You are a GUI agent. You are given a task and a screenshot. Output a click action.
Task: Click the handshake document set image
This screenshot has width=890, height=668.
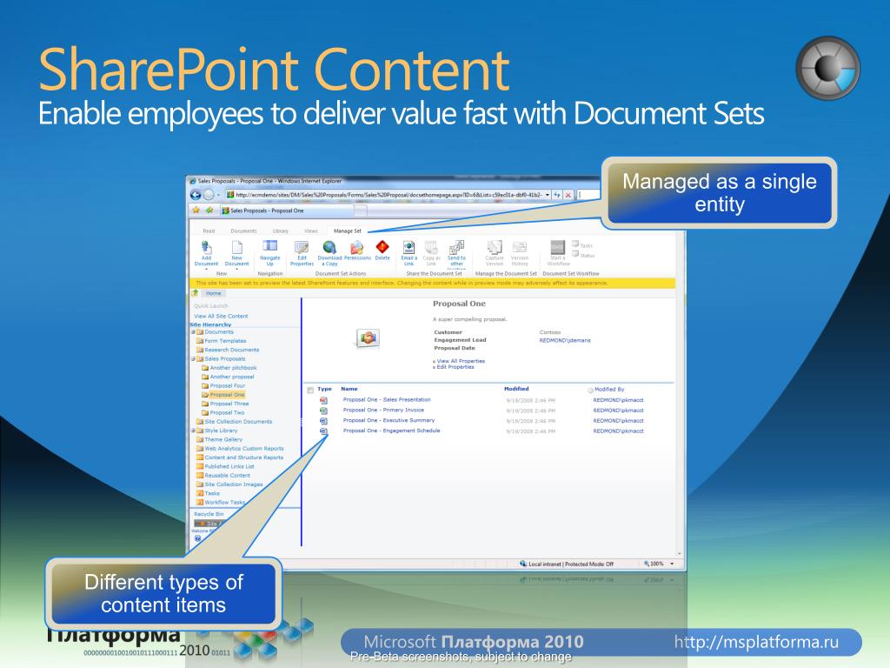(368, 338)
